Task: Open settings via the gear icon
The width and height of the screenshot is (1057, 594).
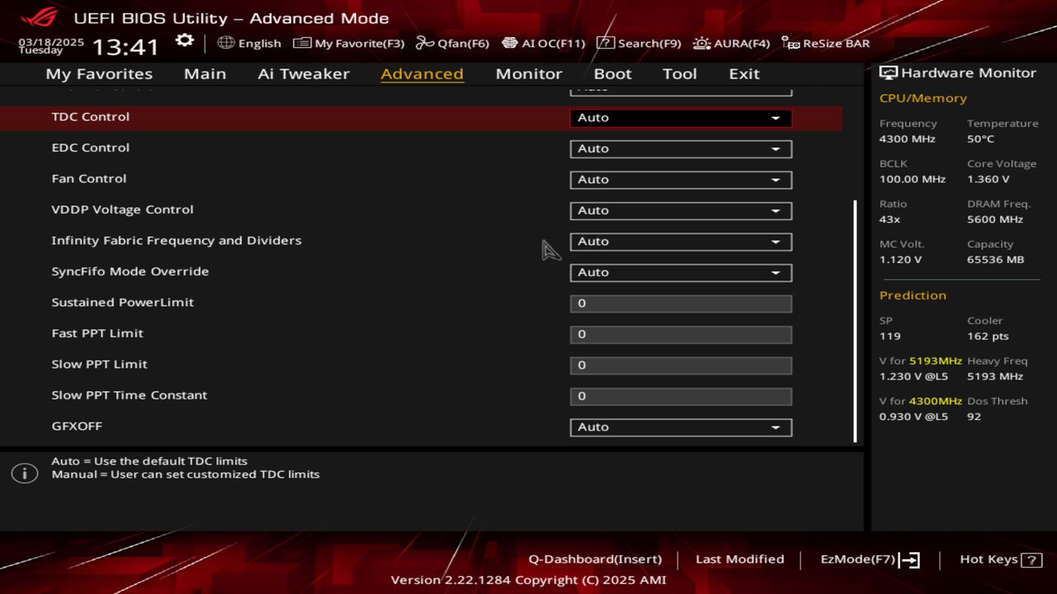Action: coord(185,41)
